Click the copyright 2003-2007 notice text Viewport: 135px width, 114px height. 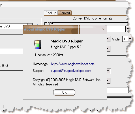click(67, 80)
